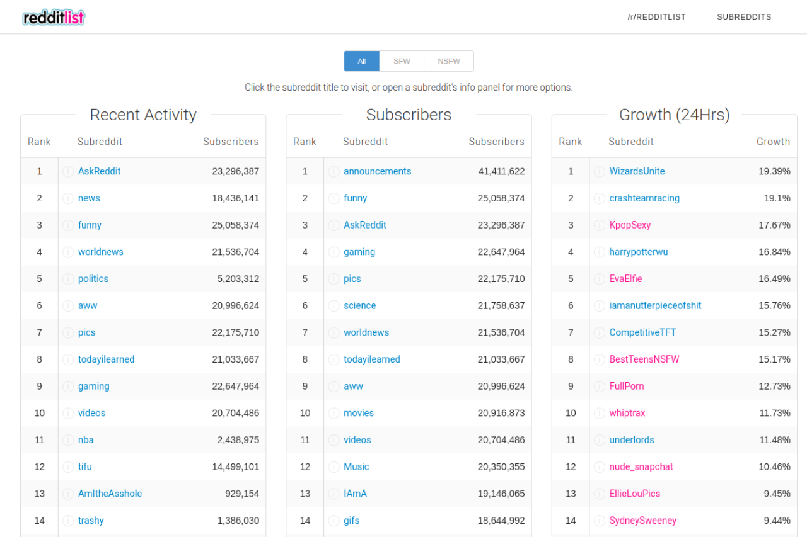Open the /r/REDDITLIST navigation item
Viewport: 807px width, 537px height.
pos(657,17)
